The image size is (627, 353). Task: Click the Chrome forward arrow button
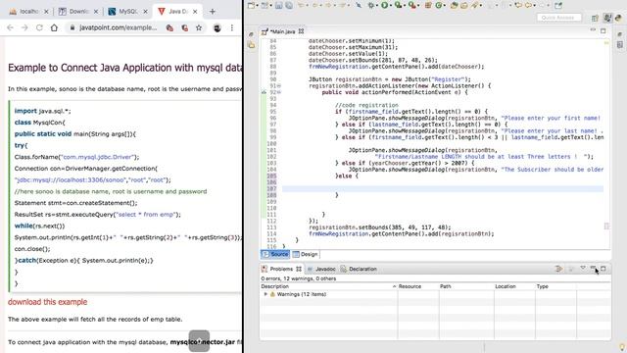24,27
